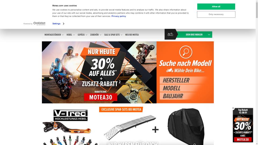Click the magnifying glass search icon
The image size is (258, 145).
tap(186, 52)
